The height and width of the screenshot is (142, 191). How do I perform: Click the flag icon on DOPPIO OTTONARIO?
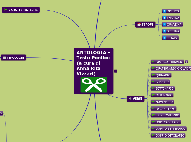tap(153, 135)
